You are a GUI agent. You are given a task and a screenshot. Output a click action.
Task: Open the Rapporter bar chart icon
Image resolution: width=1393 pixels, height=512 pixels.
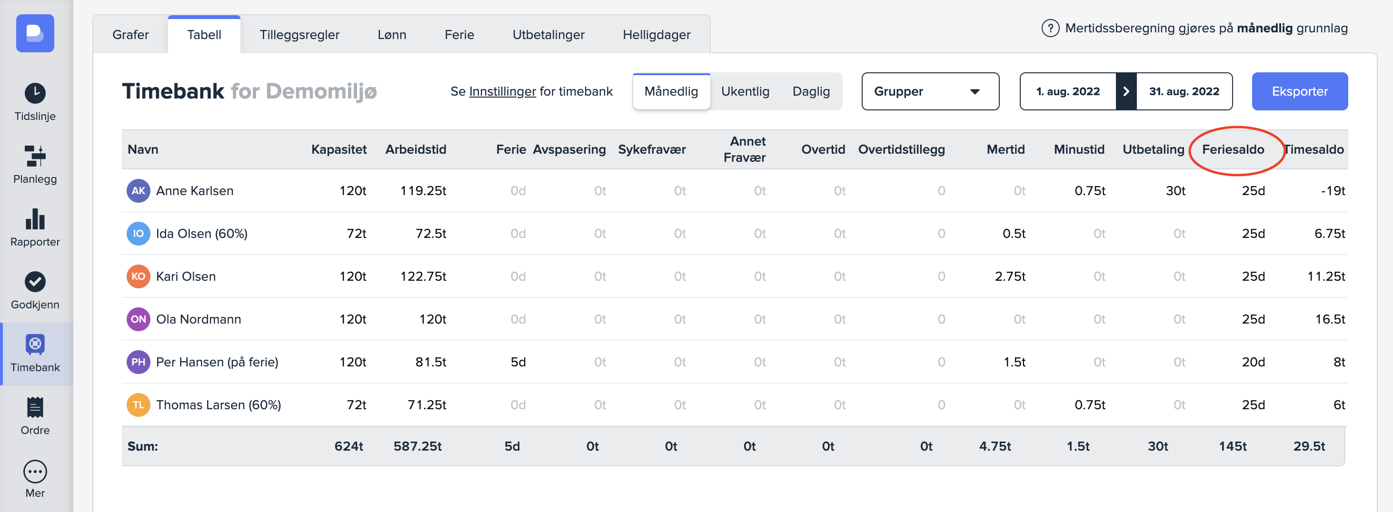[35, 219]
